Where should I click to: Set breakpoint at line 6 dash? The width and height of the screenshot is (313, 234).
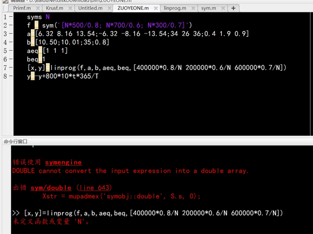pyautogui.click(x=11, y=59)
